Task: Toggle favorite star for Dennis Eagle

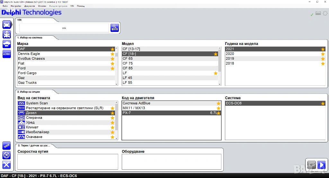Action: pos(112,54)
